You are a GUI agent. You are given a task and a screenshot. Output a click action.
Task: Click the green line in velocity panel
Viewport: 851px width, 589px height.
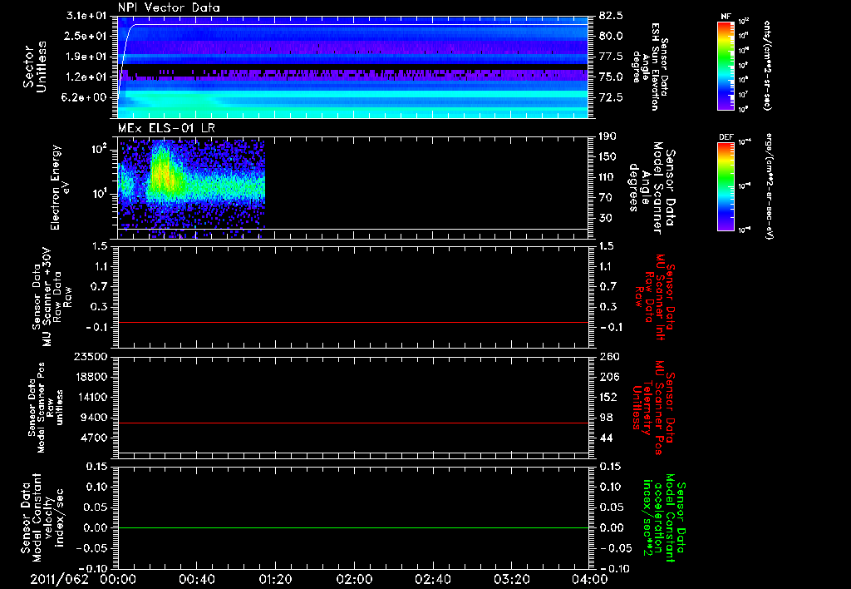click(352, 527)
